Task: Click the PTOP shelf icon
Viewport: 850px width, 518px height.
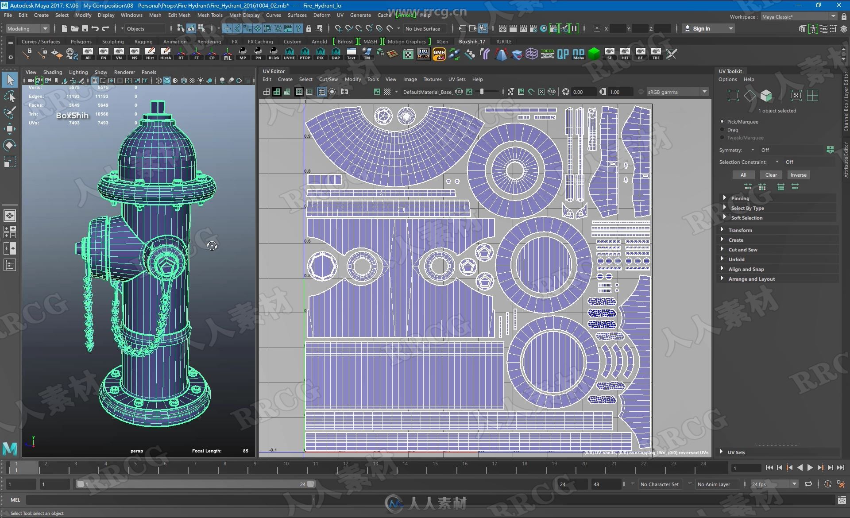Action: (305, 54)
